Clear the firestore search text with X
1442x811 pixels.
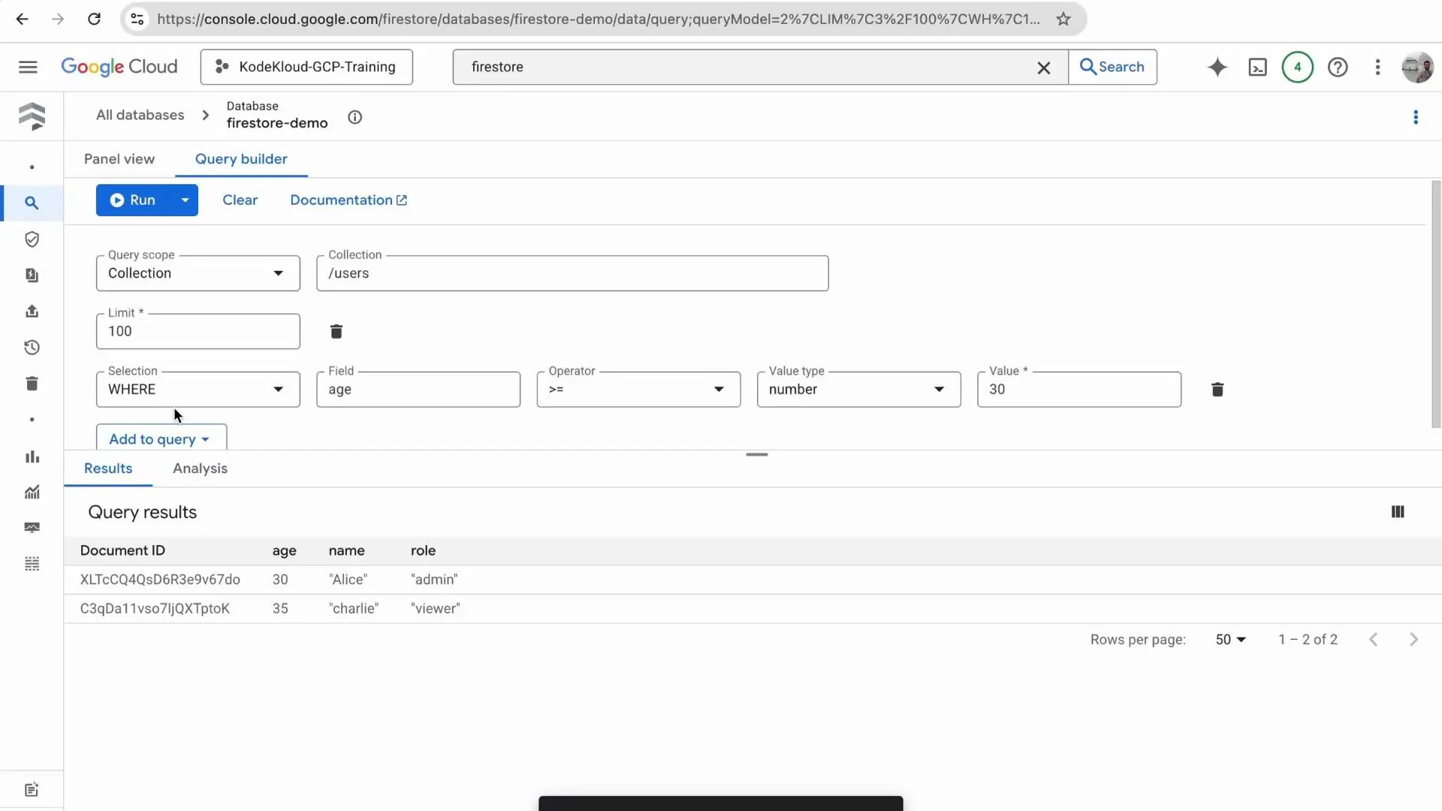pyautogui.click(x=1043, y=68)
